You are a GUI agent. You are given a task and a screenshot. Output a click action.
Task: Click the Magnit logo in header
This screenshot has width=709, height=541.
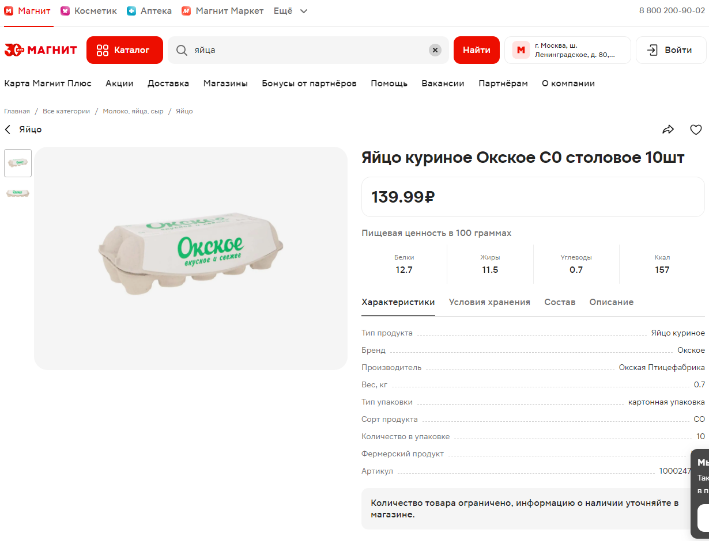pos(40,50)
